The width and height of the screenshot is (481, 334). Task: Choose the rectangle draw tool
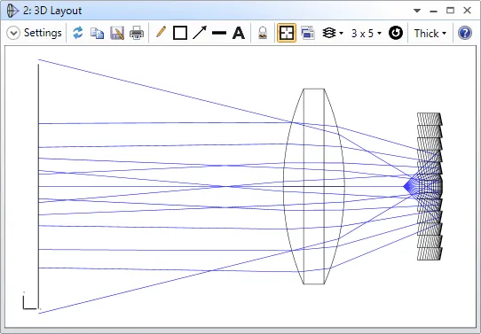pyautogui.click(x=180, y=33)
